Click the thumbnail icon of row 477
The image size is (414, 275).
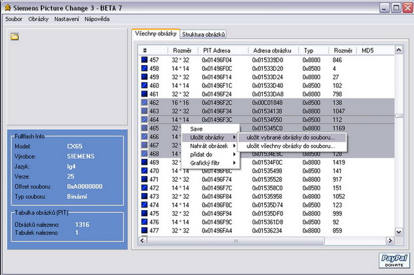click(145, 230)
